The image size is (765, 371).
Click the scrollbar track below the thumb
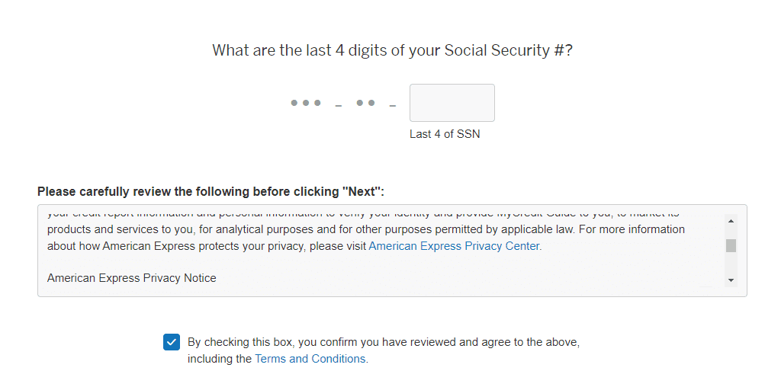click(x=731, y=264)
